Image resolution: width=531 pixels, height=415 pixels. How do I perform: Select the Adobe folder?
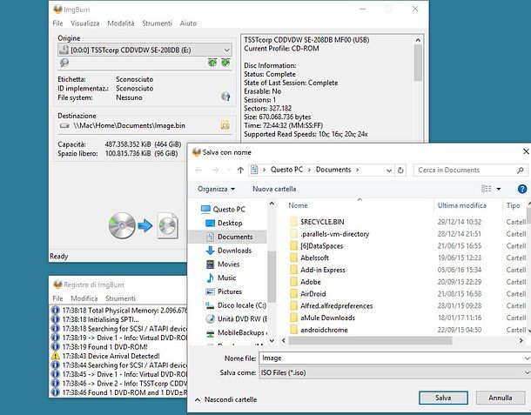[x=306, y=282]
